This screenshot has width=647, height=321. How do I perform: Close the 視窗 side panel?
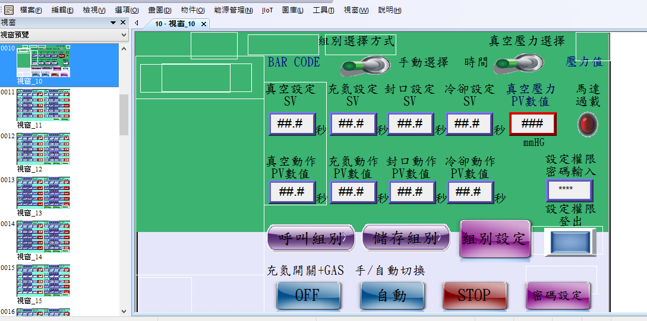click(x=123, y=23)
